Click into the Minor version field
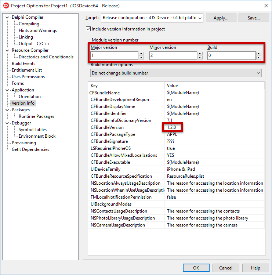Image resolution: width=272 pixels, height=275 pixels. click(x=173, y=55)
